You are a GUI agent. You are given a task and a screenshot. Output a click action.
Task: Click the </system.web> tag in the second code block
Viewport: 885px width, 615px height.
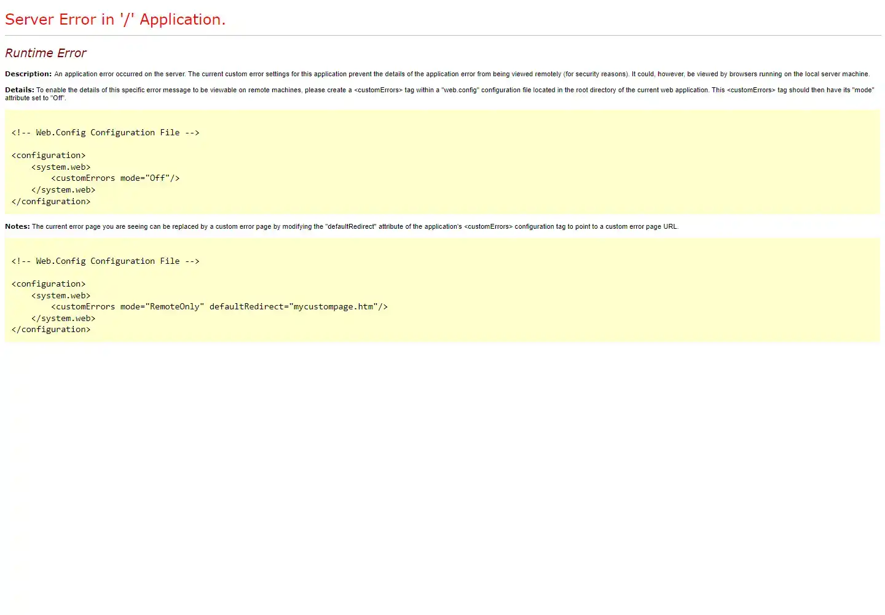point(63,319)
